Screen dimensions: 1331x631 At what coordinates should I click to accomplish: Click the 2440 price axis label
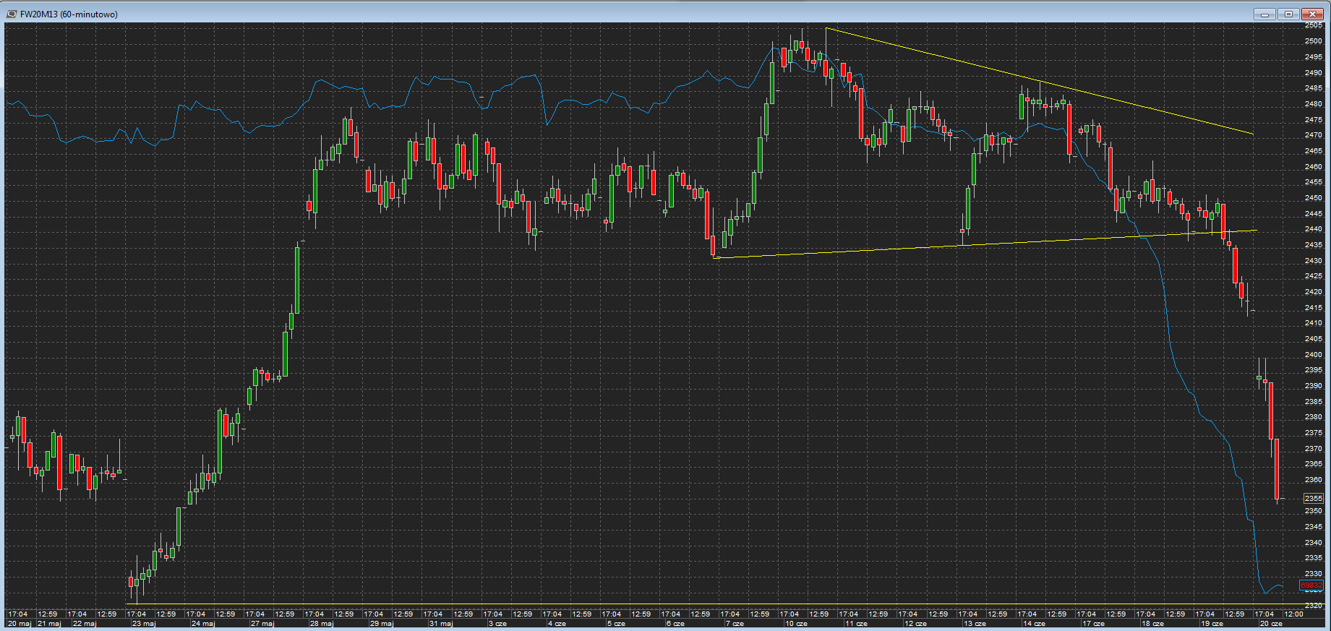coord(1313,229)
